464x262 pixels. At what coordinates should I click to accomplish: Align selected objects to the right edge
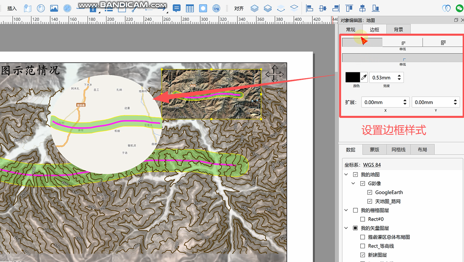336,8
